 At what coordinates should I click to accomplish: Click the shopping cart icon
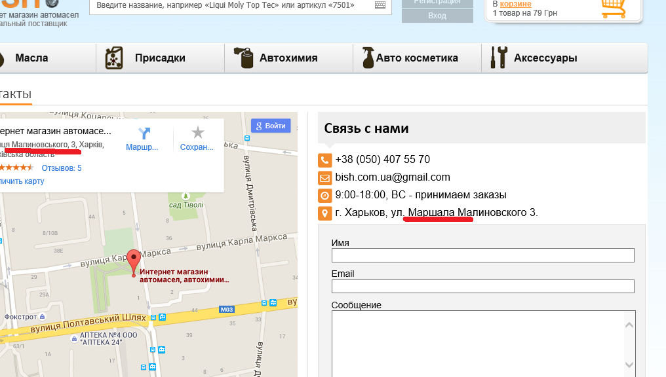[x=613, y=8]
